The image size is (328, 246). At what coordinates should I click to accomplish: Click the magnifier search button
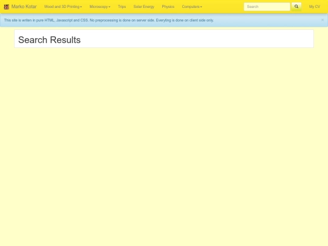[x=296, y=7]
